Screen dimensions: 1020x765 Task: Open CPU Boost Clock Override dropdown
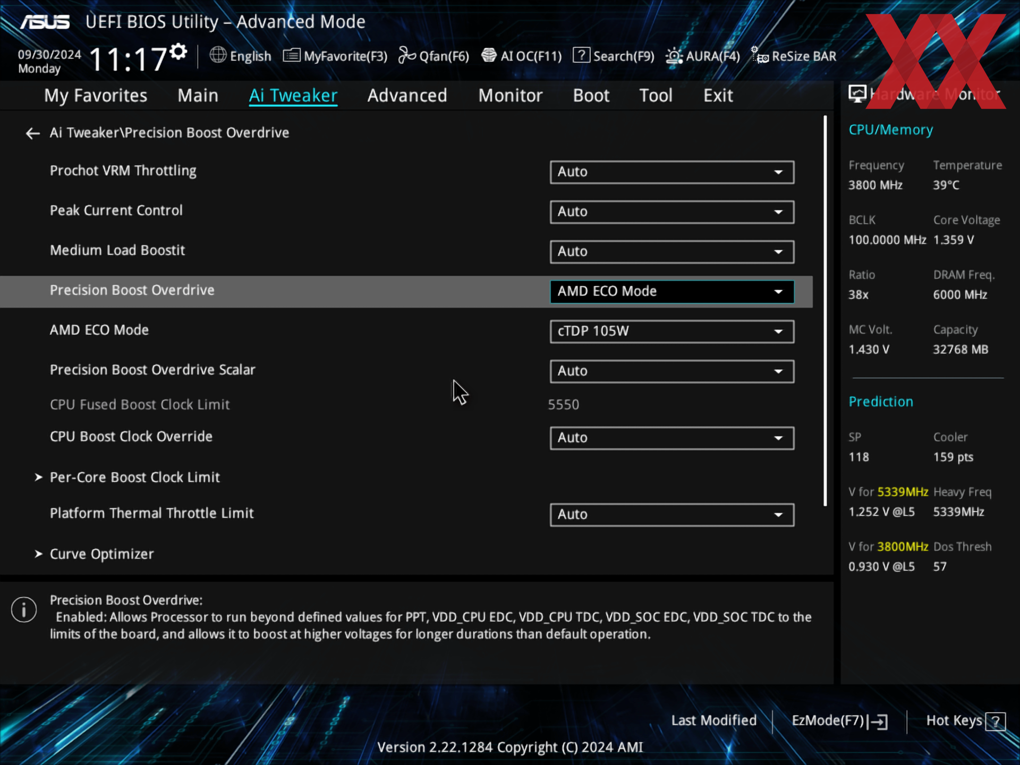(671, 438)
